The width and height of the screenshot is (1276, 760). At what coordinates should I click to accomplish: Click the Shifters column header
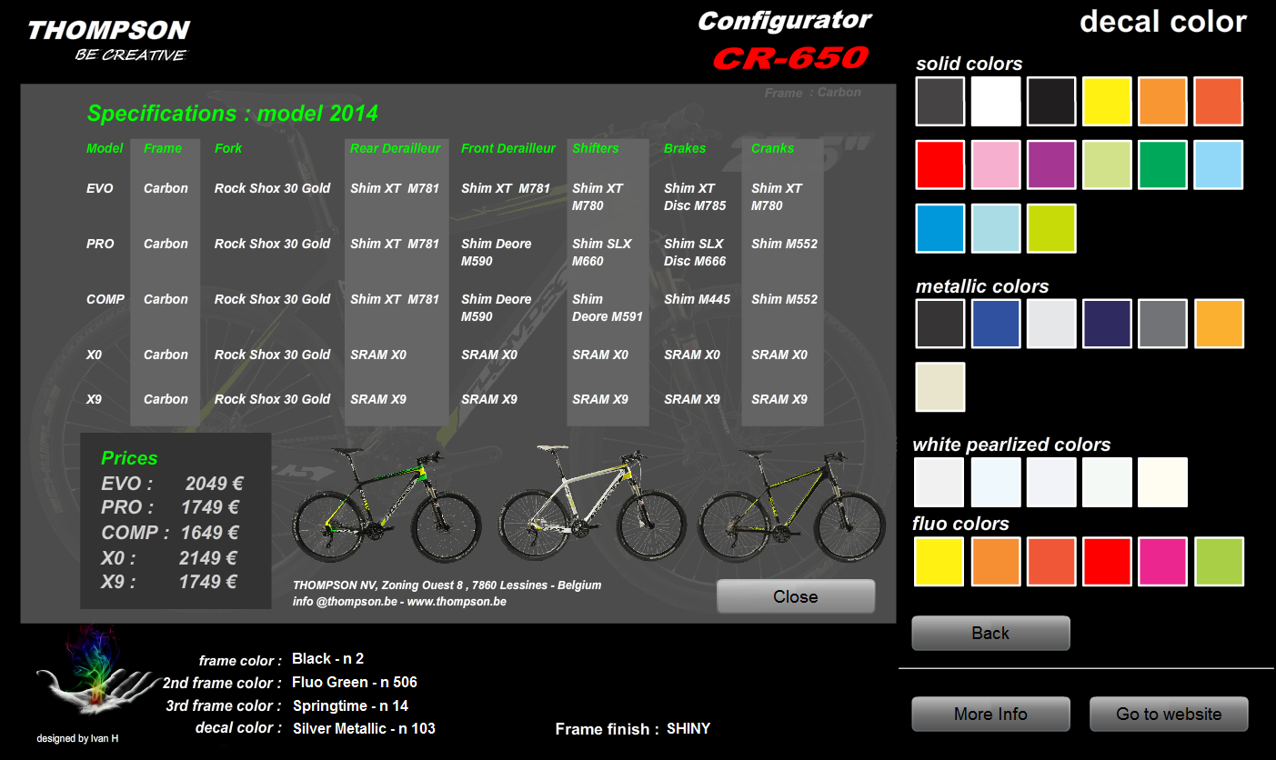pyautogui.click(x=596, y=148)
